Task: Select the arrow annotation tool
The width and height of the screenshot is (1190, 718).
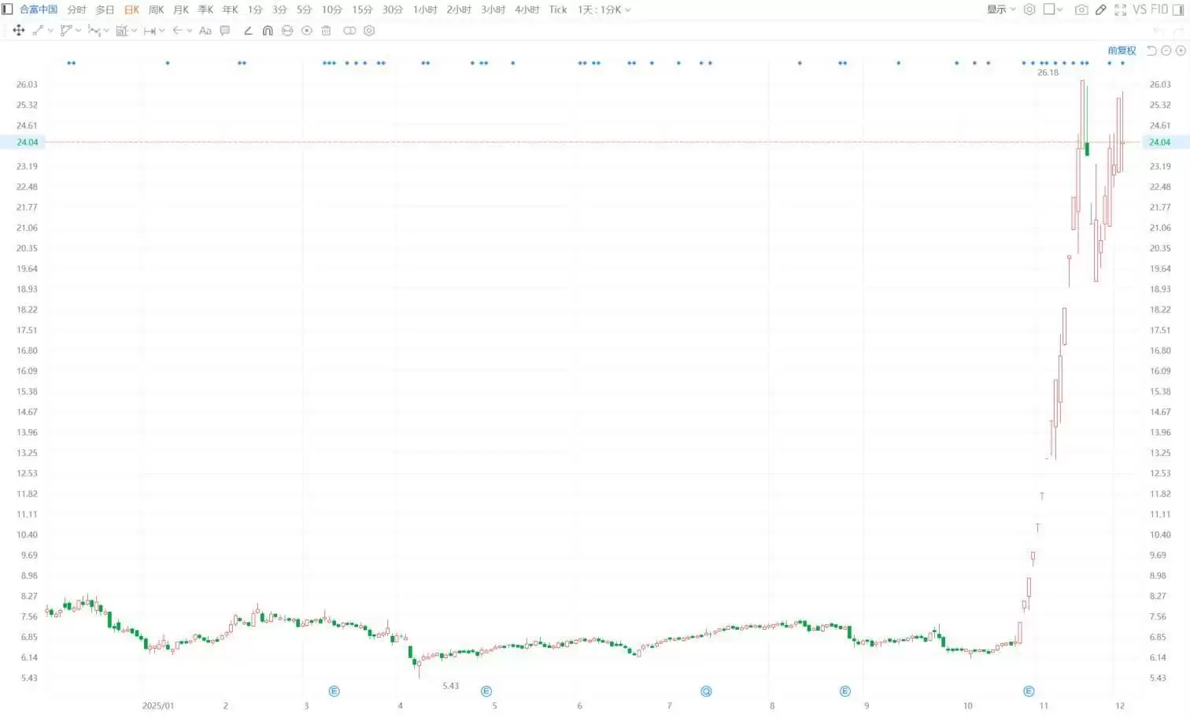Action: coord(178,31)
